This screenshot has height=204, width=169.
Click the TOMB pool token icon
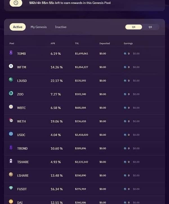pyautogui.click(x=11, y=53)
